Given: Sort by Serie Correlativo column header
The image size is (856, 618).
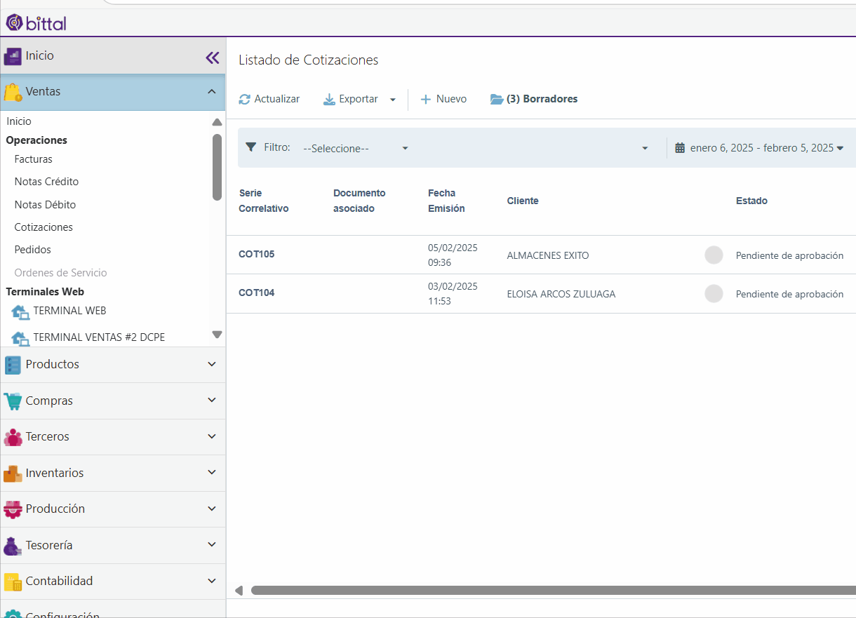Looking at the screenshot, I should tap(264, 201).
